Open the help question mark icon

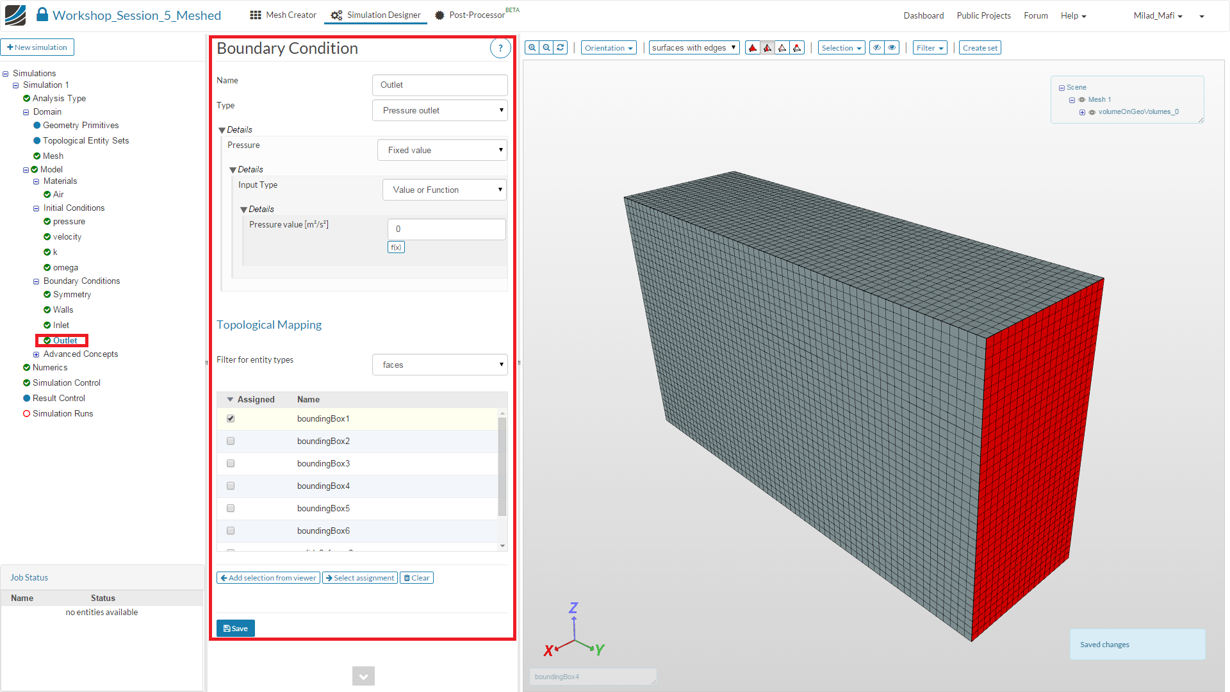pos(500,48)
